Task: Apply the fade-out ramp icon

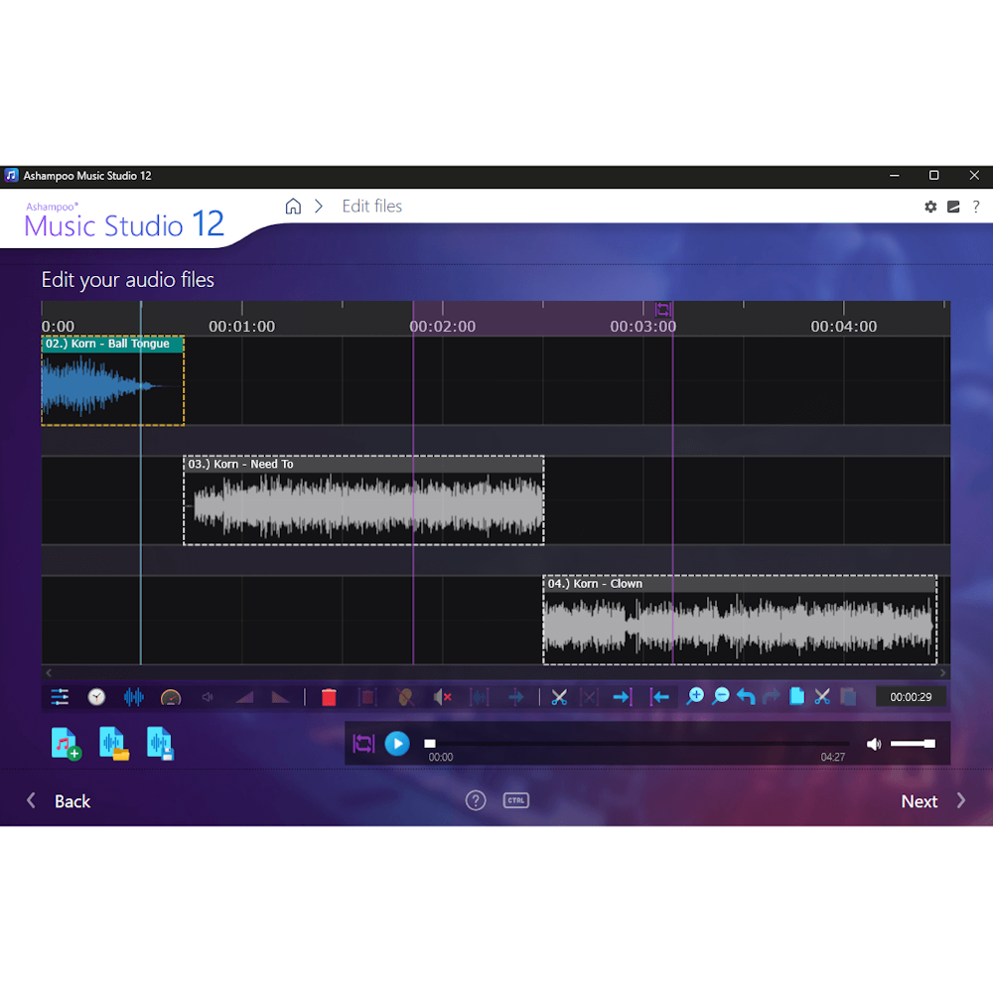Action: pos(280,697)
